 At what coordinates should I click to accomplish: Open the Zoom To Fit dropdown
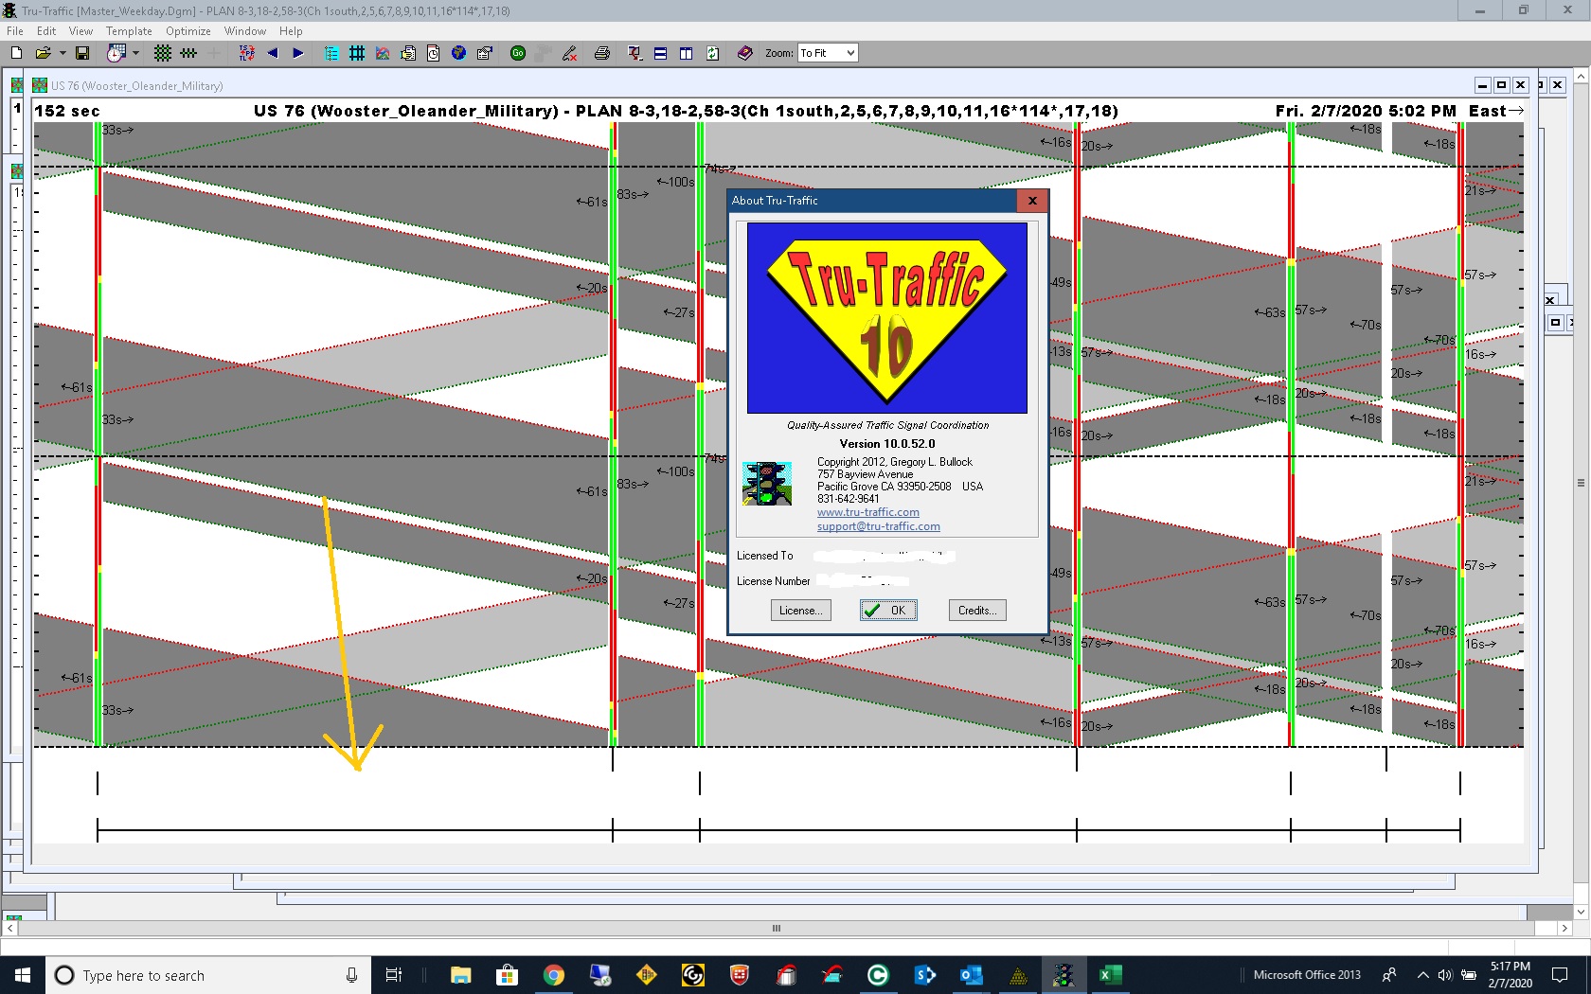click(x=828, y=53)
